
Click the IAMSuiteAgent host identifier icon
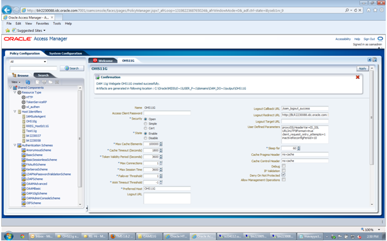click(24, 116)
